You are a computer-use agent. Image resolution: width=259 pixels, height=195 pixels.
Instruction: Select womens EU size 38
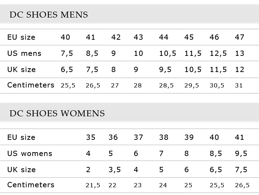click(163, 137)
